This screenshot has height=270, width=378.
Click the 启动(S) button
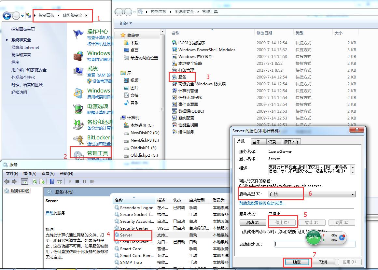pos(253,222)
